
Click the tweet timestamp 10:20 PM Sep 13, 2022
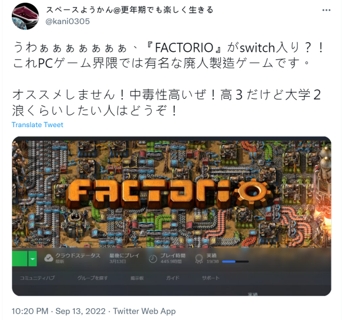[58, 311]
